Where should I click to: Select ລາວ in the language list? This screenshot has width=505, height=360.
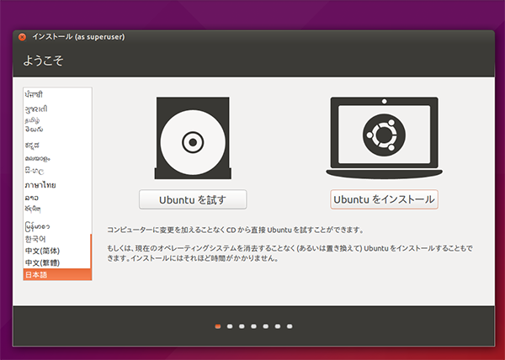[x=56, y=198]
